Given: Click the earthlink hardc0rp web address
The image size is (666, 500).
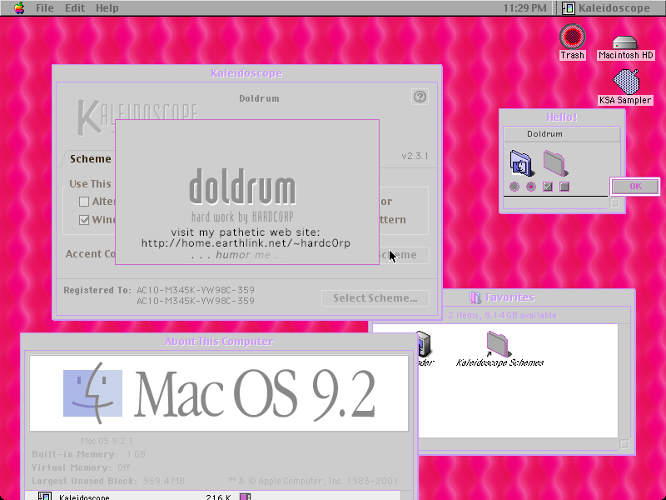Looking at the screenshot, I should (x=246, y=243).
